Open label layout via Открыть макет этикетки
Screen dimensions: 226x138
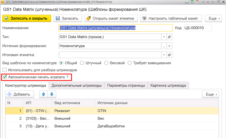pos(111,18)
